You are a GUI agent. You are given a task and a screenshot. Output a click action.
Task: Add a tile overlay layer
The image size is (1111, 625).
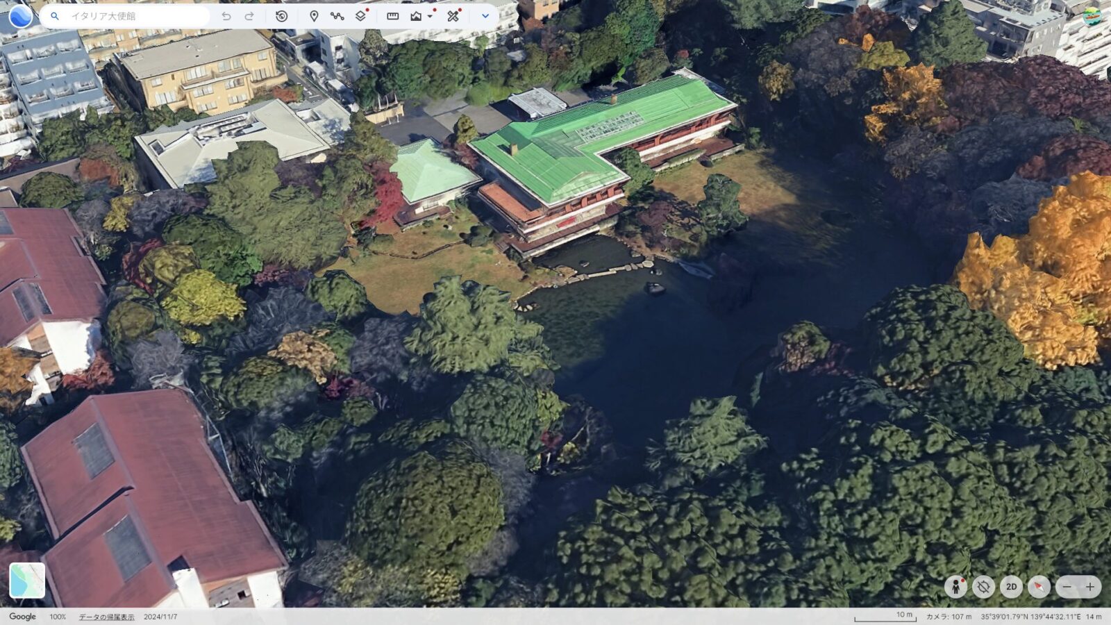pyautogui.click(x=360, y=16)
